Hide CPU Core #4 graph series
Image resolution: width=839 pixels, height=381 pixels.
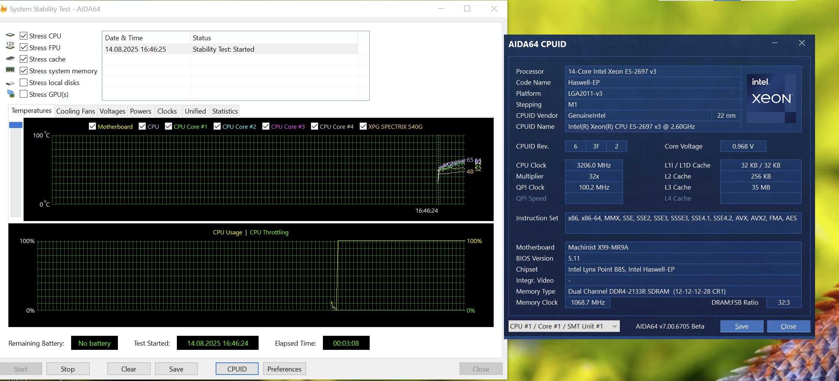(x=315, y=126)
